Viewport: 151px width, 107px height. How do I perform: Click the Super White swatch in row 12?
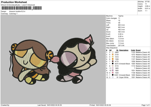click(x=113, y=77)
